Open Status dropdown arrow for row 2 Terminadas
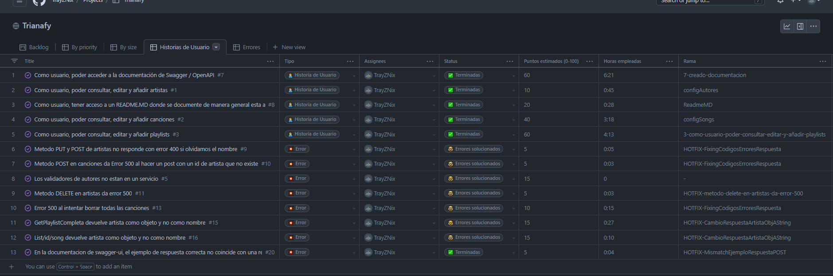833x276 pixels. click(x=513, y=90)
